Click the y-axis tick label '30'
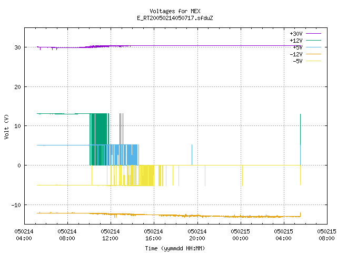 (x=17, y=47)
